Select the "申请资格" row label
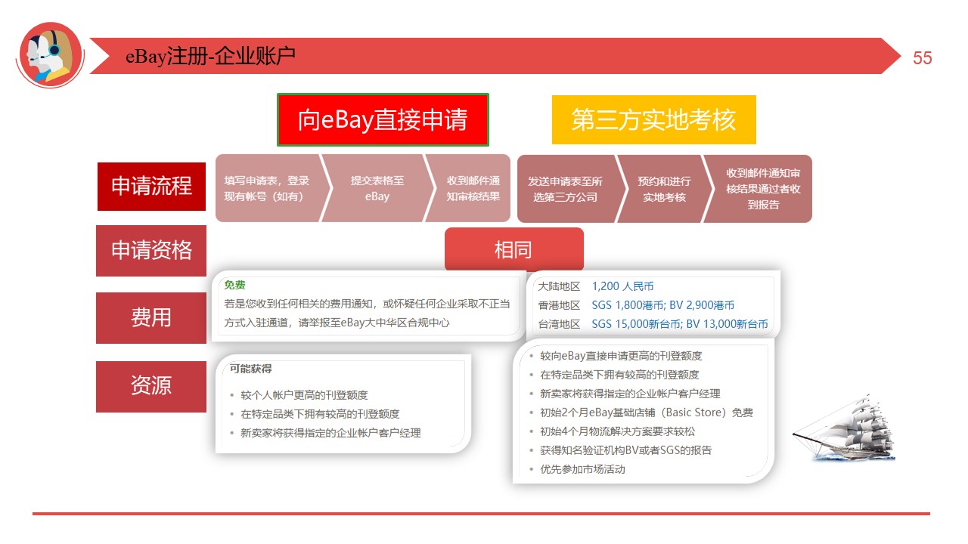The width and height of the screenshot is (968, 544). point(151,251)
